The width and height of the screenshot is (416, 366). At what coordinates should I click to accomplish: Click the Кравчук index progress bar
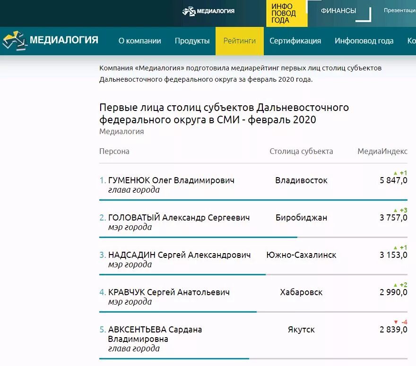[253, 312]
